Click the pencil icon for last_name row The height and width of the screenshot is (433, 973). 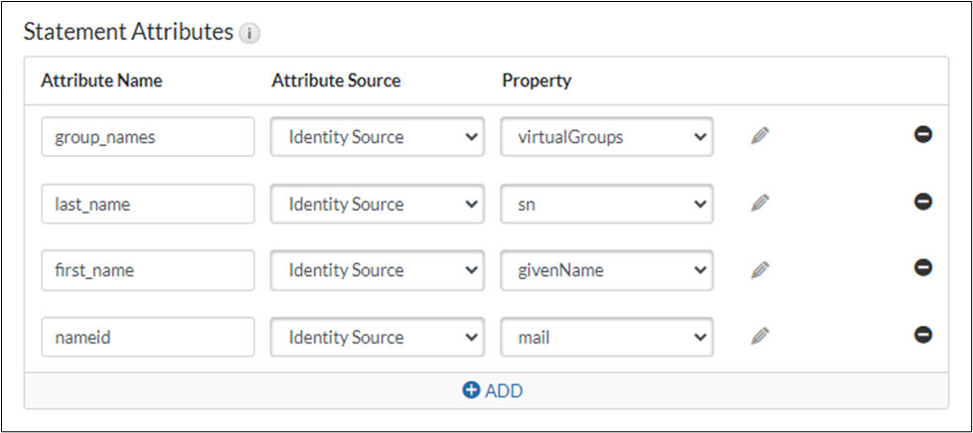760,204
